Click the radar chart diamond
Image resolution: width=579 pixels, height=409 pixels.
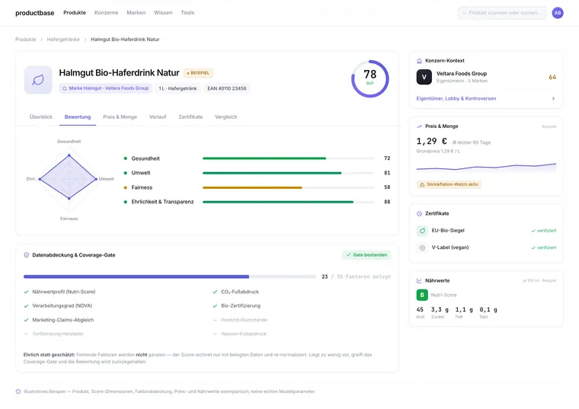point(69,177)
